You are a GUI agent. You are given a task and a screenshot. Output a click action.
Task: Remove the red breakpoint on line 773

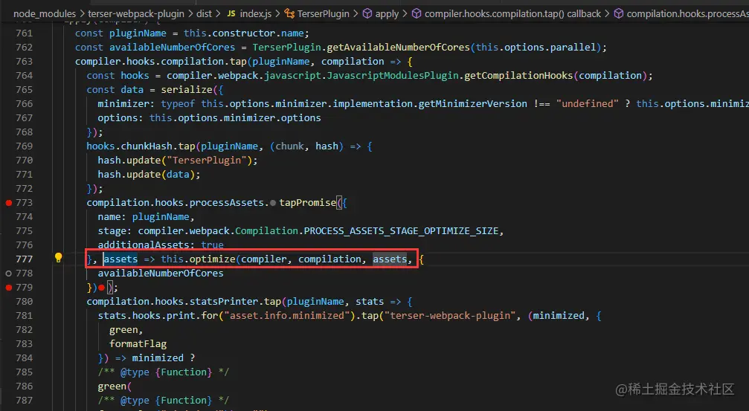coord(9,203)
